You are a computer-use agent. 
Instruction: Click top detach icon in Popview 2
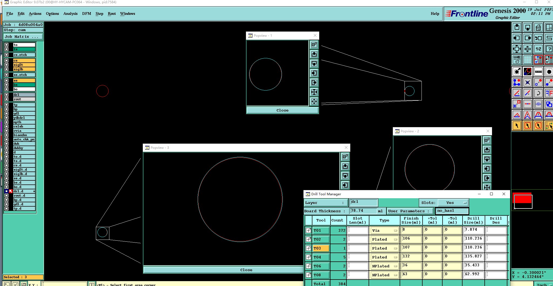click(487, 140)
